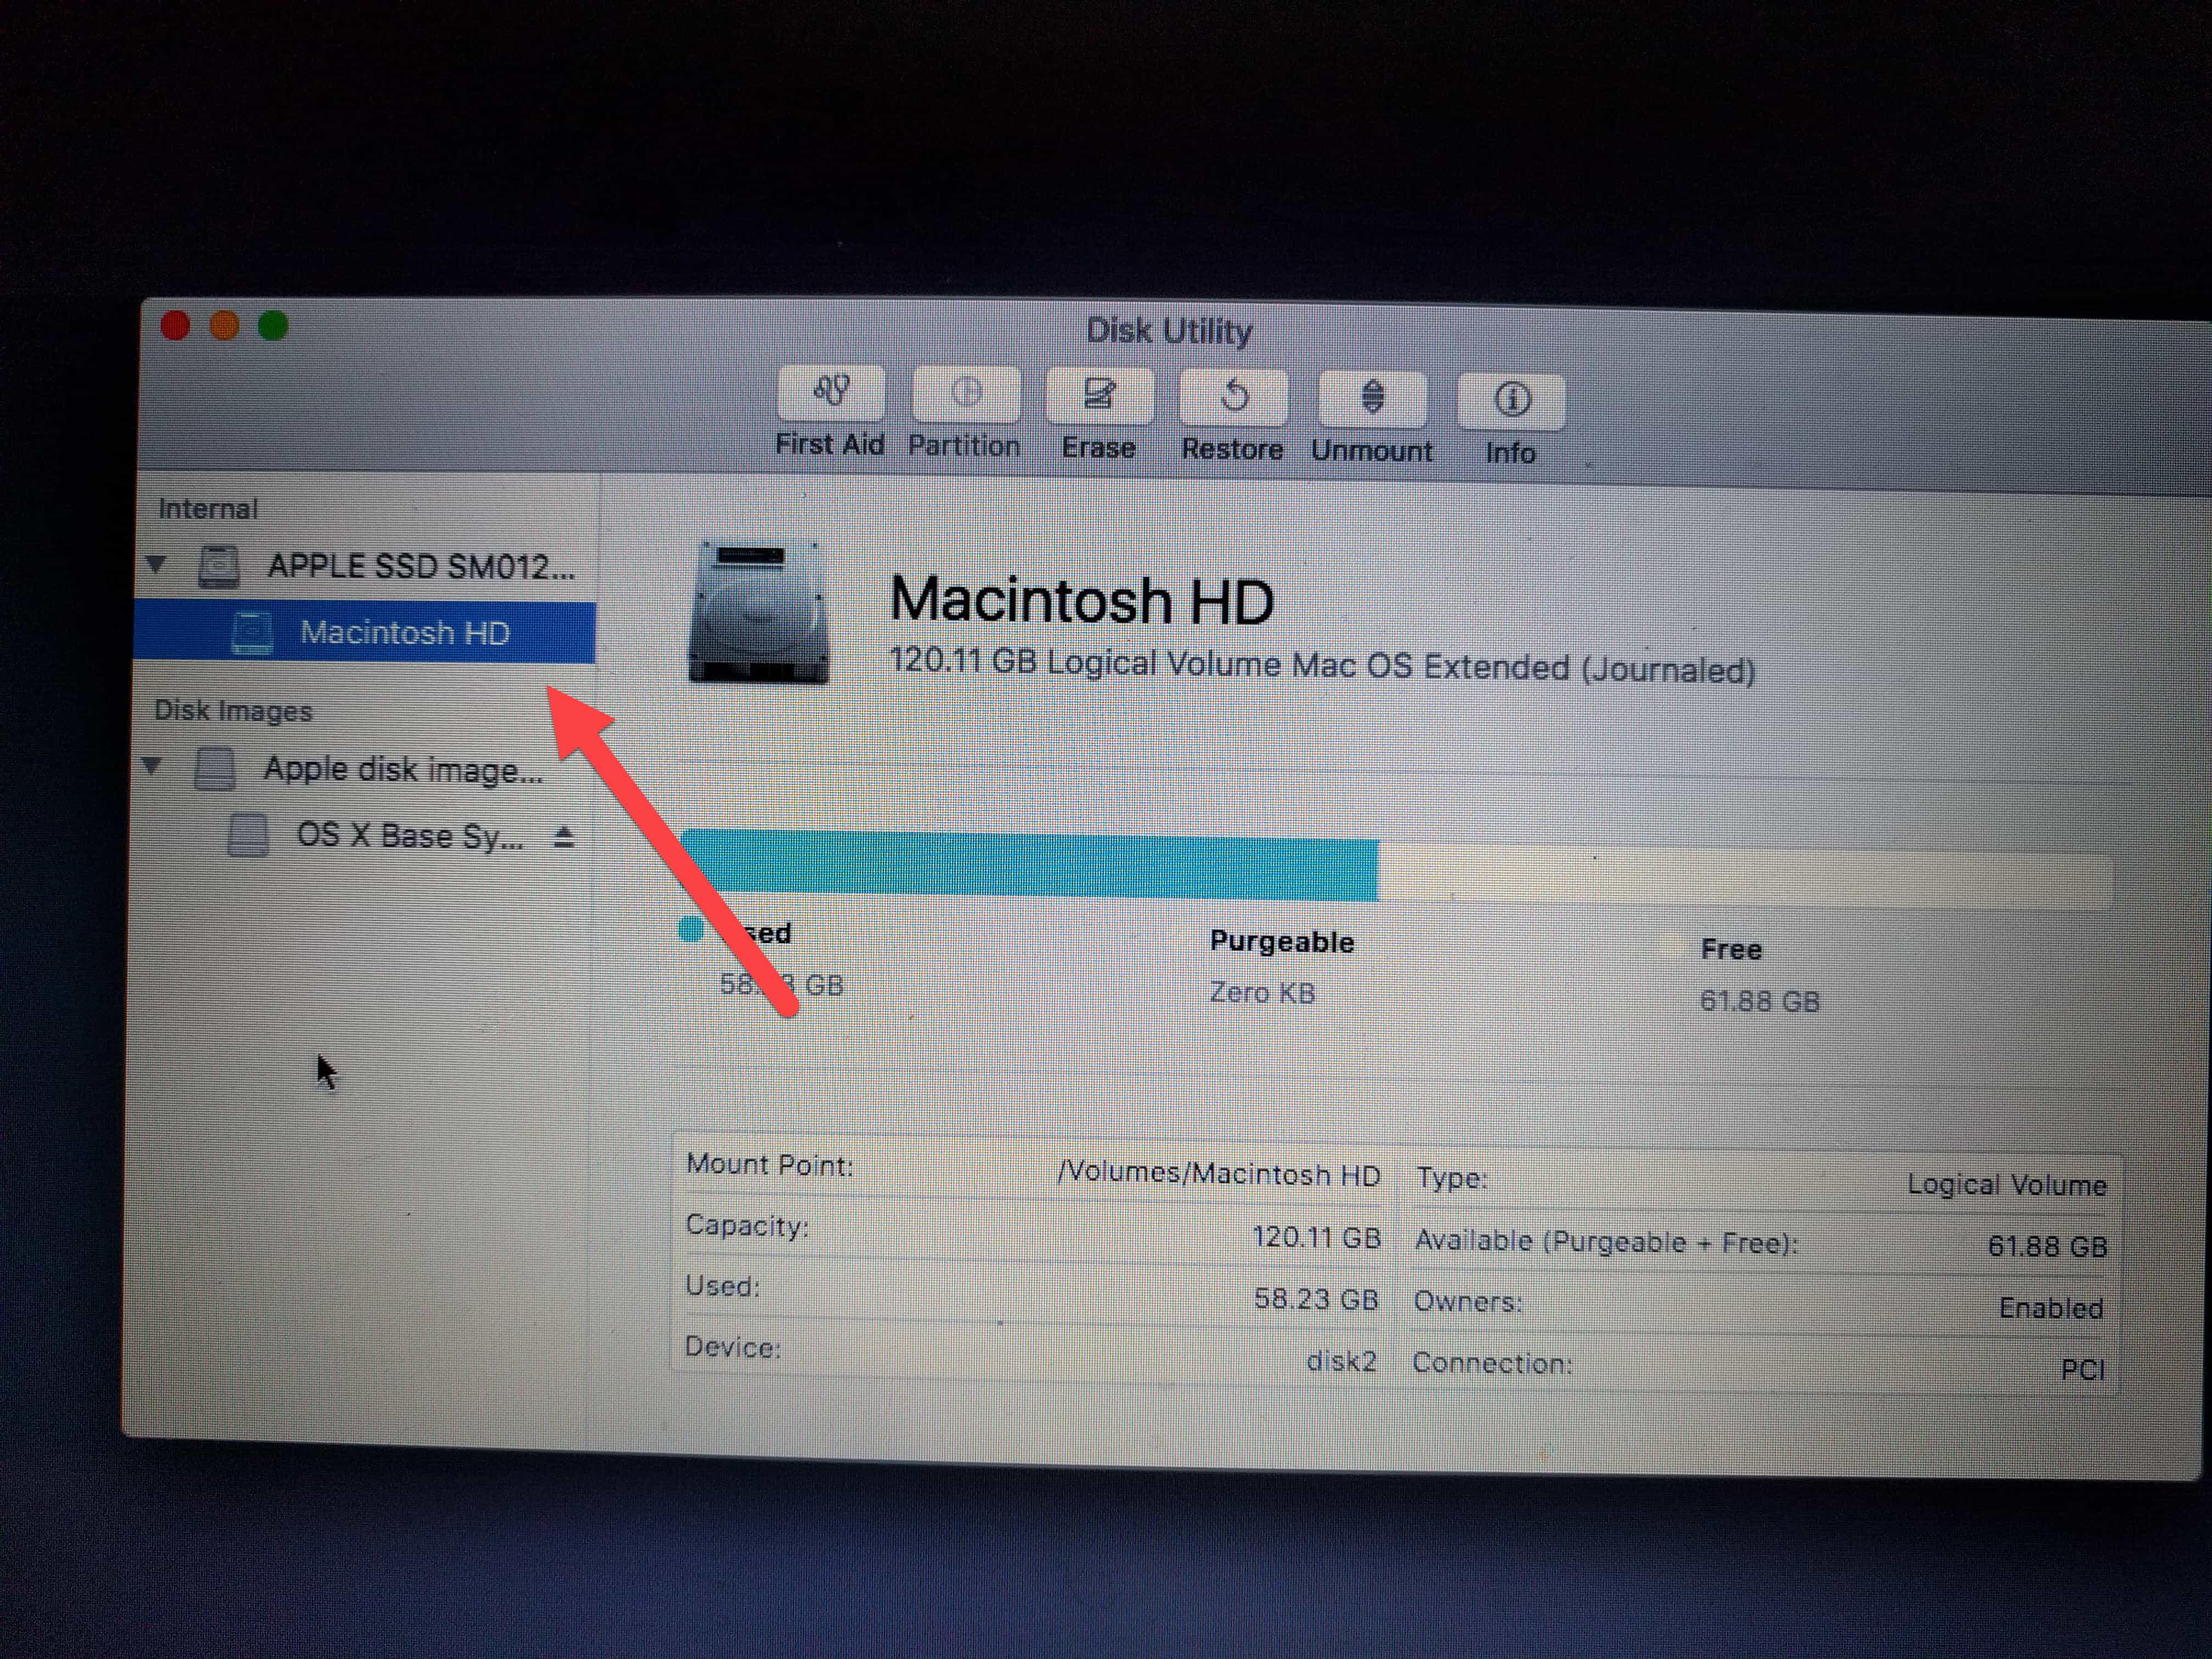This screenshot has height=1659, width=2212.
Task: Click the Unmount toolbar icon
Action: pos(1372,400)
